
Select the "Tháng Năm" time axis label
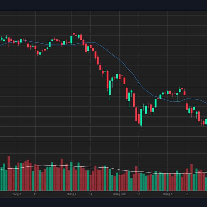(x=119, y=194)
